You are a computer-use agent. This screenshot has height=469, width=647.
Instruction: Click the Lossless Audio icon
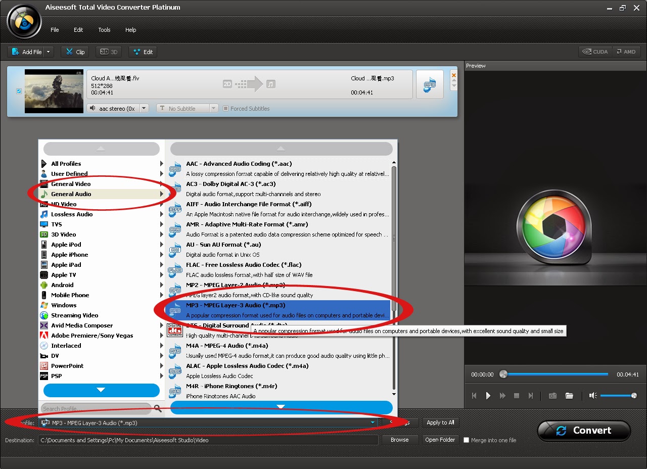(44, 214)
